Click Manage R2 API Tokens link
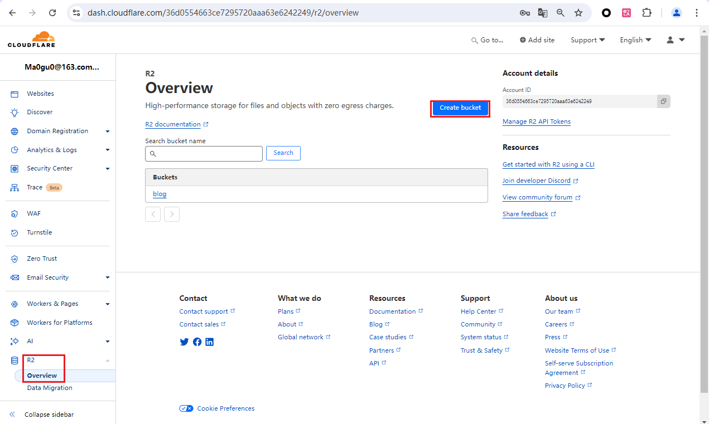 pyautogui.click(x=537, y=121)
